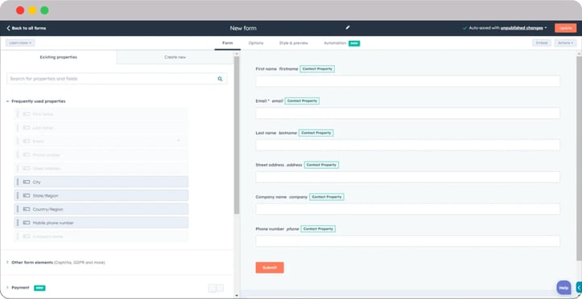Screen dimensions: 582x299
Task: Click the First name input field
Action: [x=407, y=81]
